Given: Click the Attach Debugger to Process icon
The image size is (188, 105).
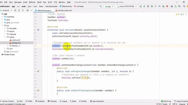Looking at the screenshot, I should coord(163,6).
